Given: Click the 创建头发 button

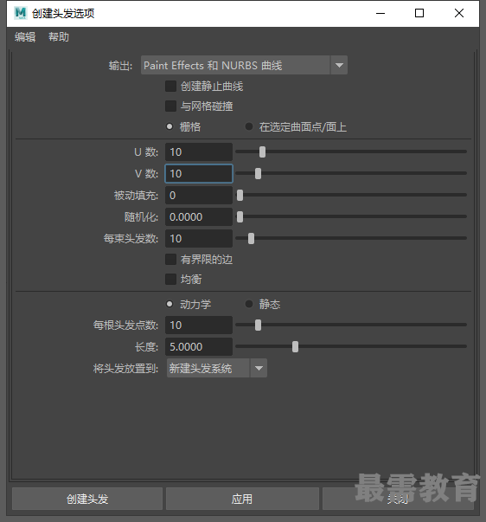Looking at the screenshot, I should (x=87, y=499).
